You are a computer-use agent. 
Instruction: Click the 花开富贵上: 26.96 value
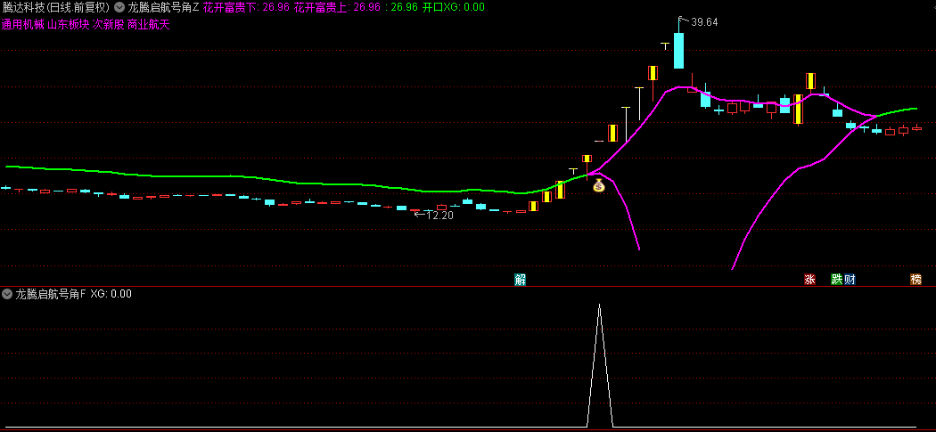(338, 8)
